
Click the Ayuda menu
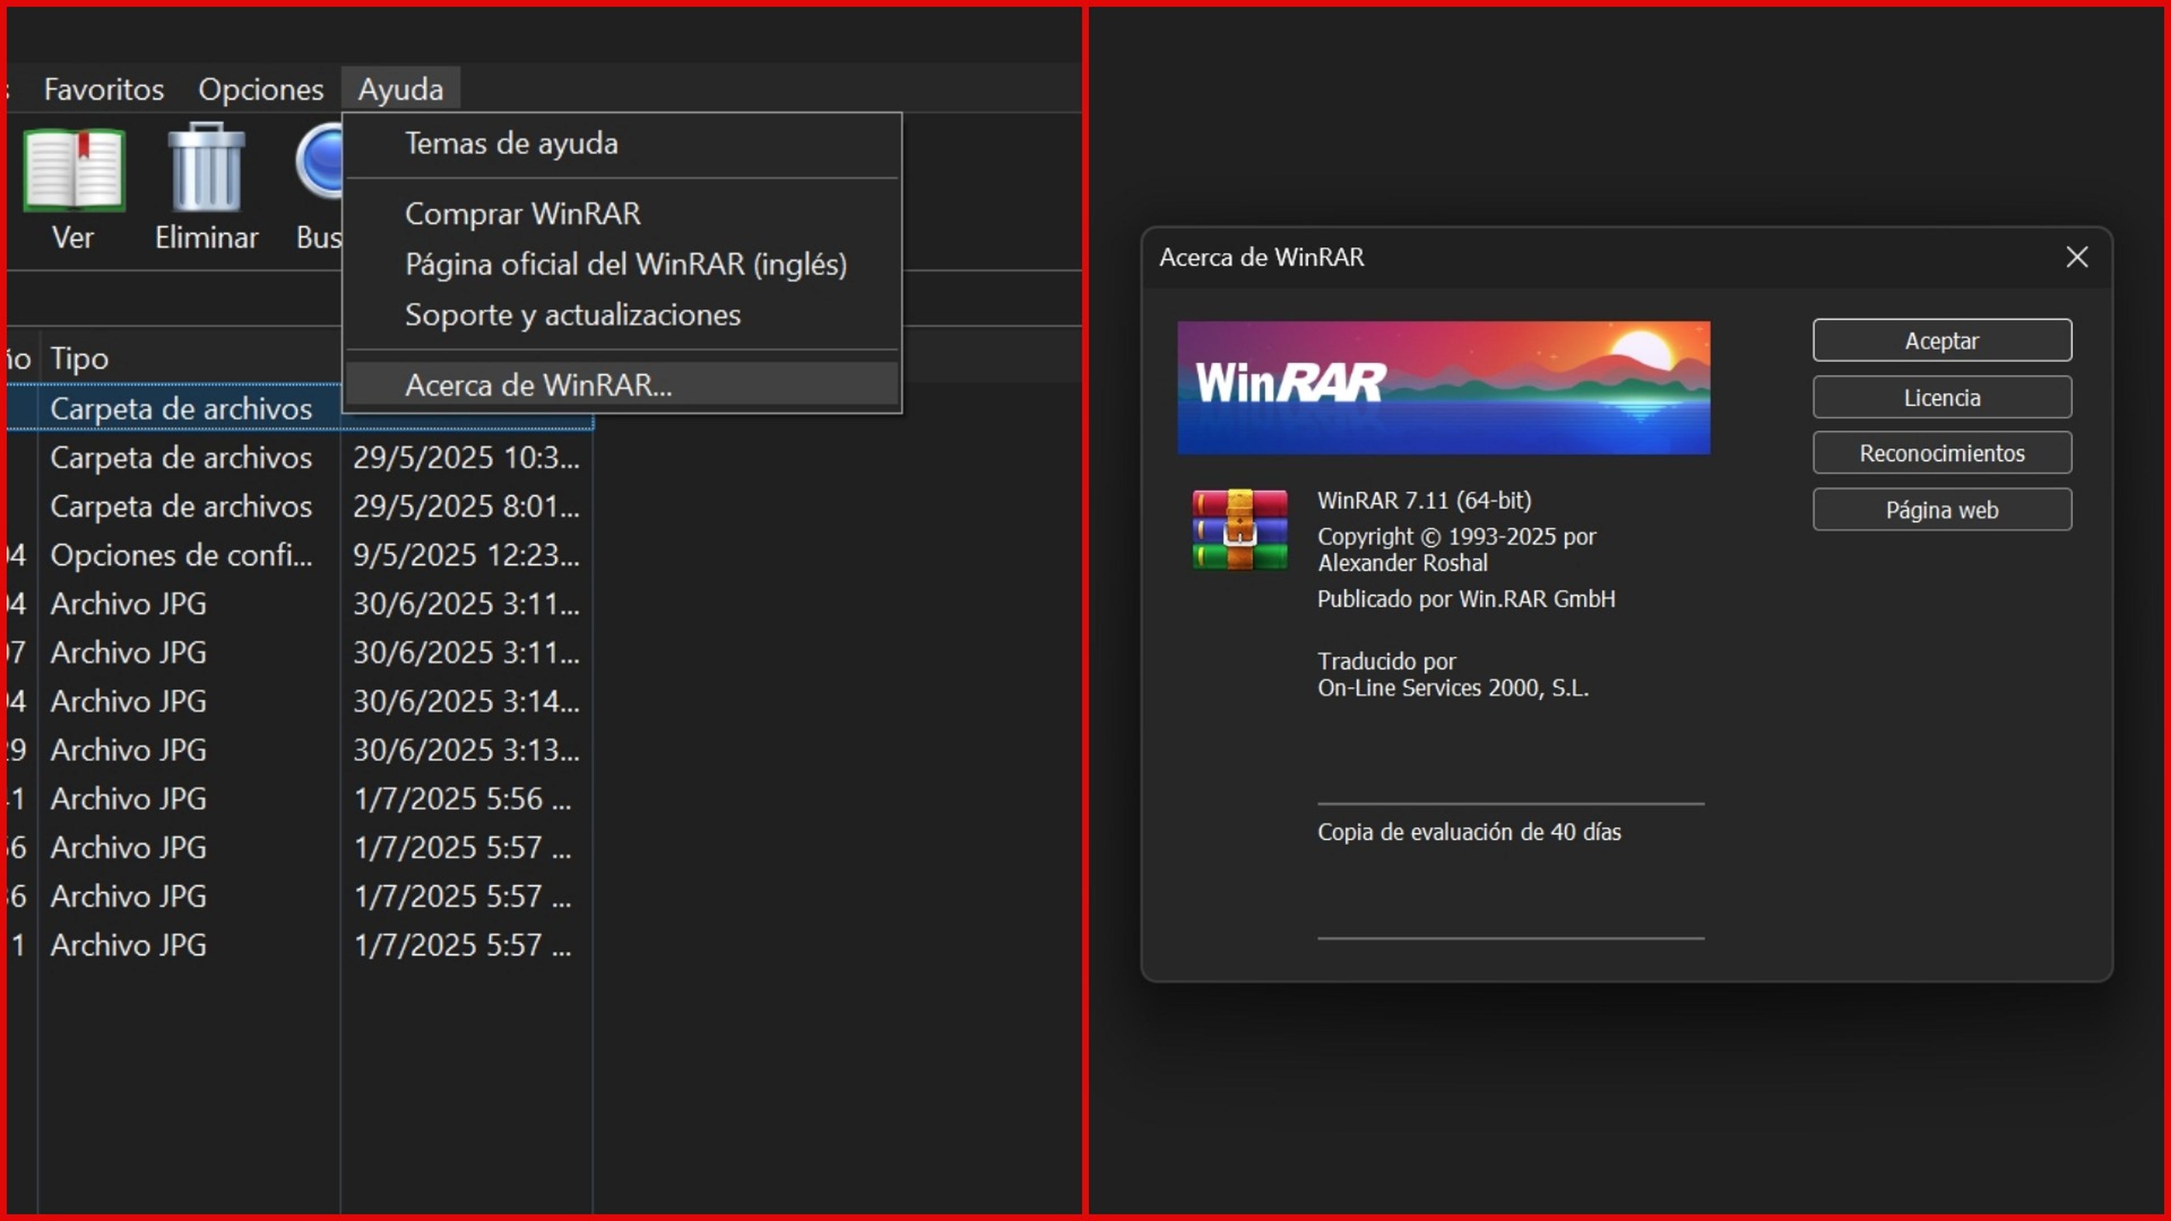(400, 89)
